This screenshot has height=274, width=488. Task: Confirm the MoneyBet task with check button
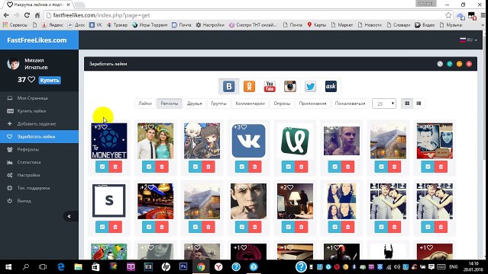coord(102,167)
